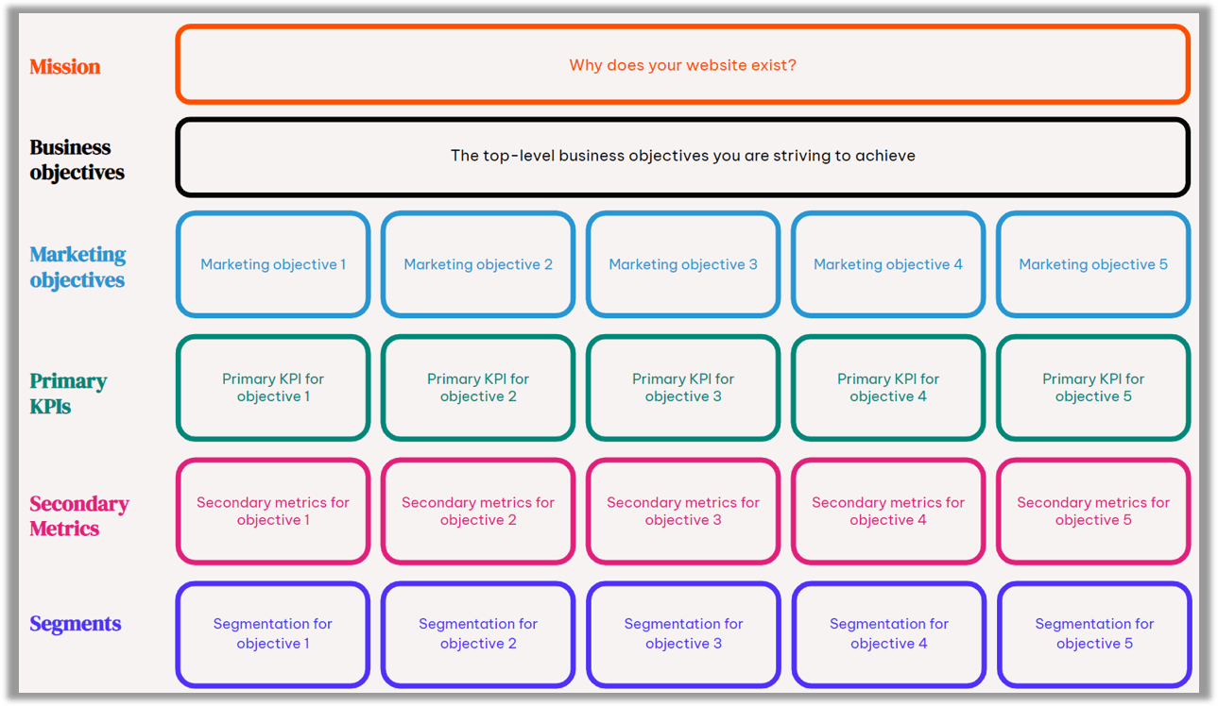Select the top-level Business objectives box

click(x=682, y=156)
